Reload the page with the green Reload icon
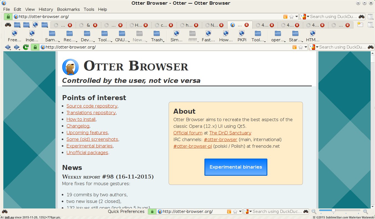Viewport: 375px width, 219px height. (26, 47)
